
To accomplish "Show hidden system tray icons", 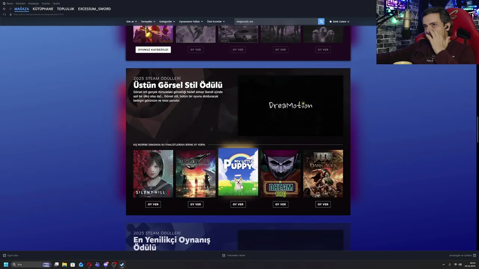I will pyautogui.click(x=443, y=265).
